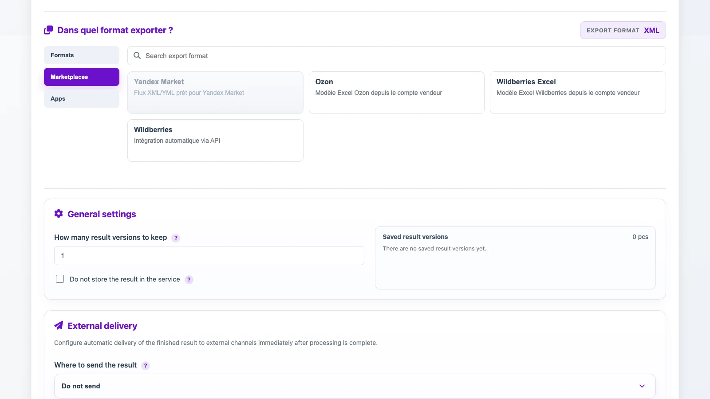Click the Saved result versions panel heading
The height and width of the screenshot is (399, 710).
[x=415, y=237]
